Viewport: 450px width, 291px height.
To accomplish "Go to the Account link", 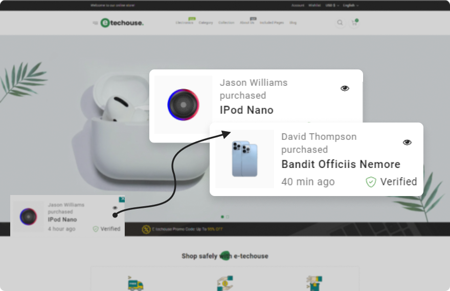I will tap(298, 6).
